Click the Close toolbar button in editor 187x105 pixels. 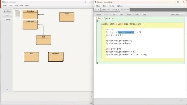click(x=144, y=14)
